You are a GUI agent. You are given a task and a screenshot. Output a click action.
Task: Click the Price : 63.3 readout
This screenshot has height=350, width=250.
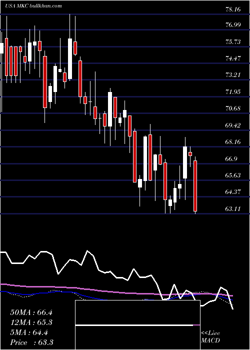tap(31, 342)
